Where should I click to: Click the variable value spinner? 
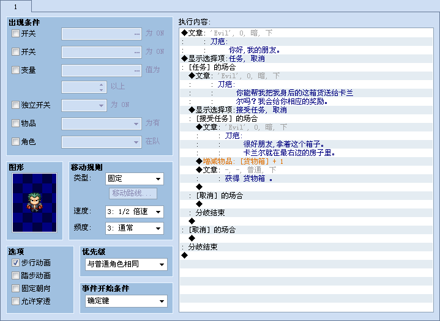[84, 87]
